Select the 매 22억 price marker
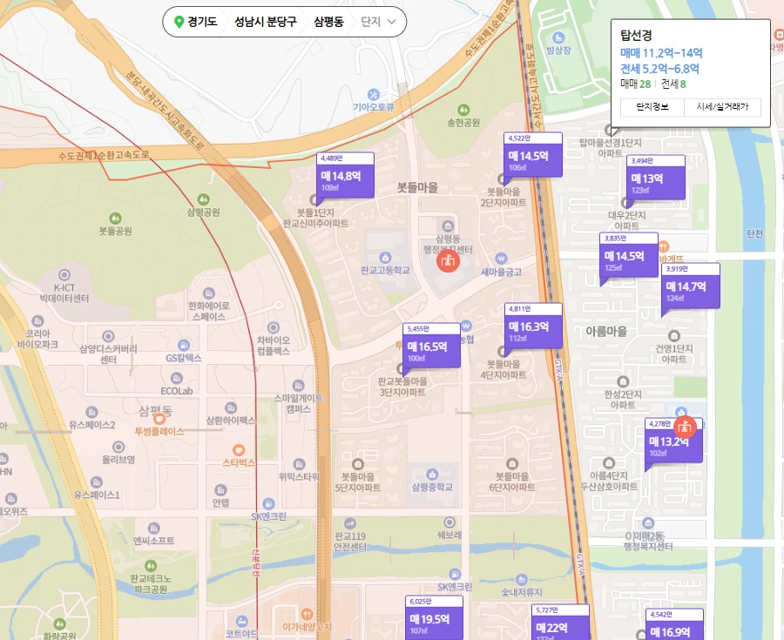Screen dimensions: 784x640 (x=560, y=622)
